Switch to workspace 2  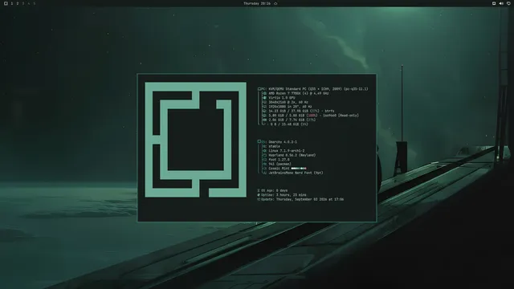pos(18,3)
